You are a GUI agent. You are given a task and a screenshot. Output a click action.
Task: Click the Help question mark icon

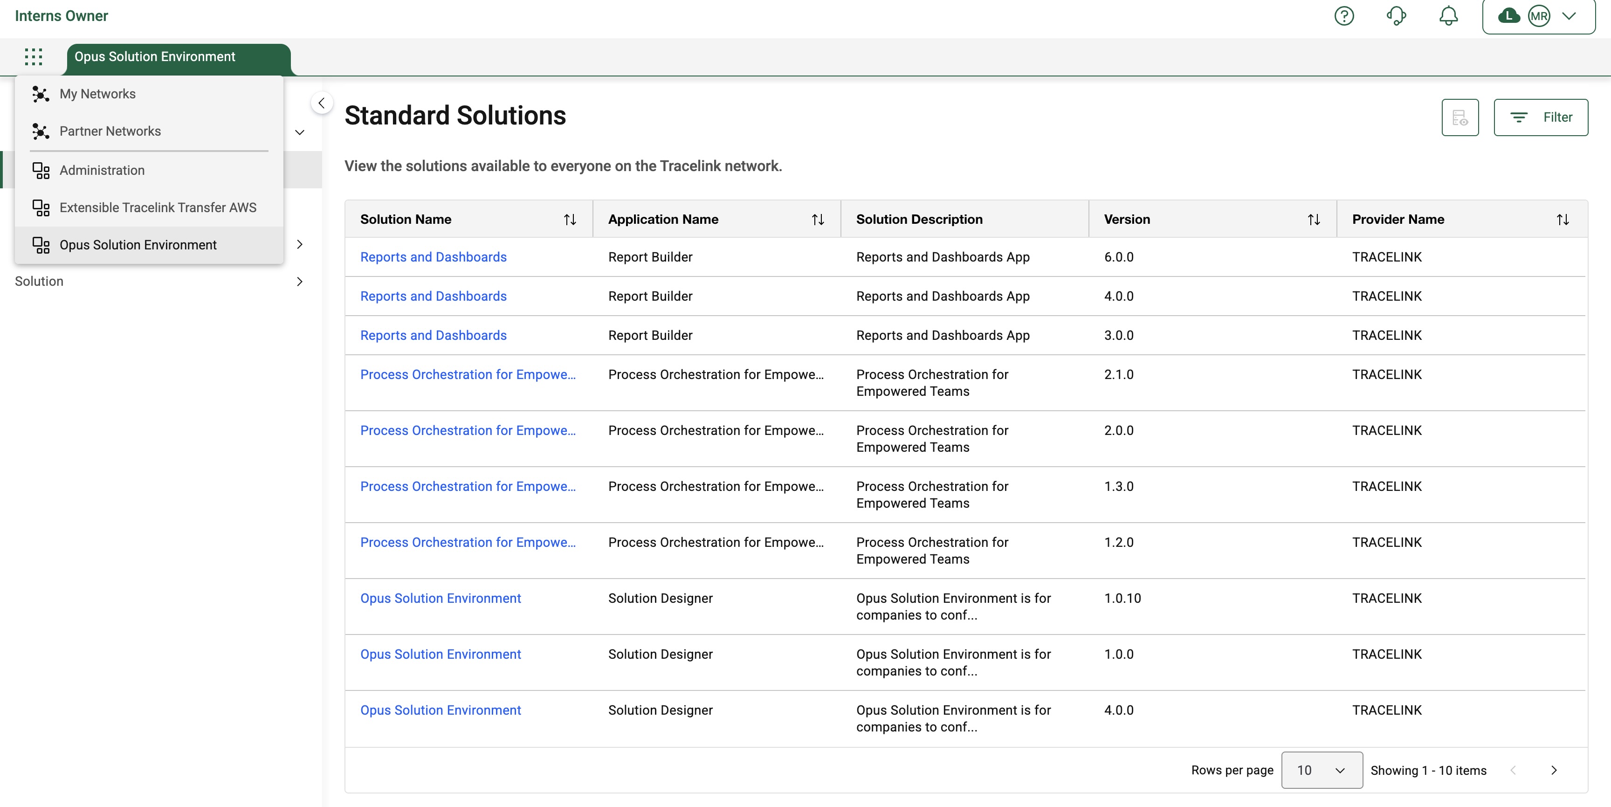[x=1344, y=16]
